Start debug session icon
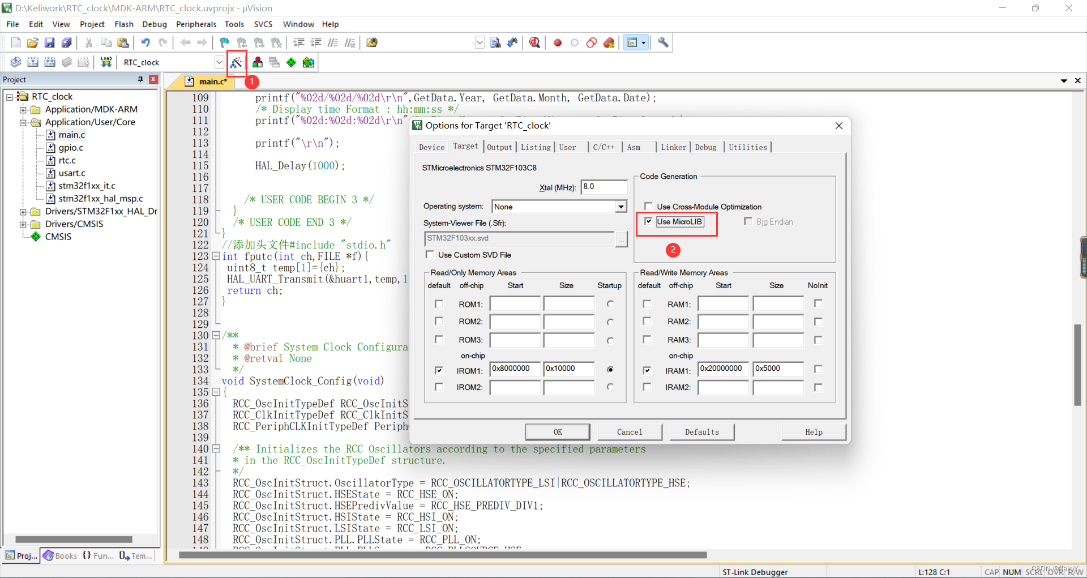 click(534, 42)
